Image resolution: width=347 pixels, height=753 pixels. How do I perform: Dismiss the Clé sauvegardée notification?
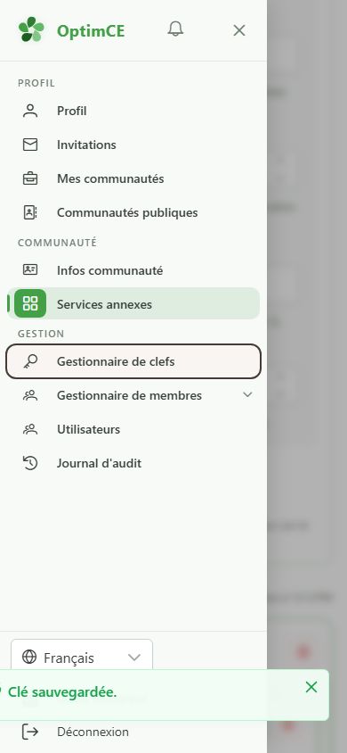[311, 687]
